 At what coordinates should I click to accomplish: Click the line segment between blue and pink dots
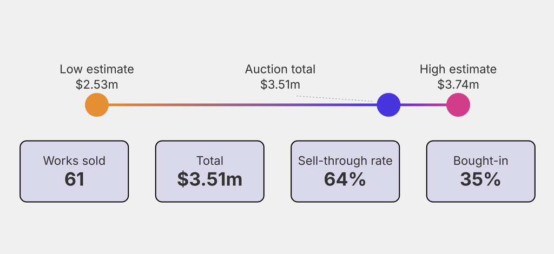(424, 105)
